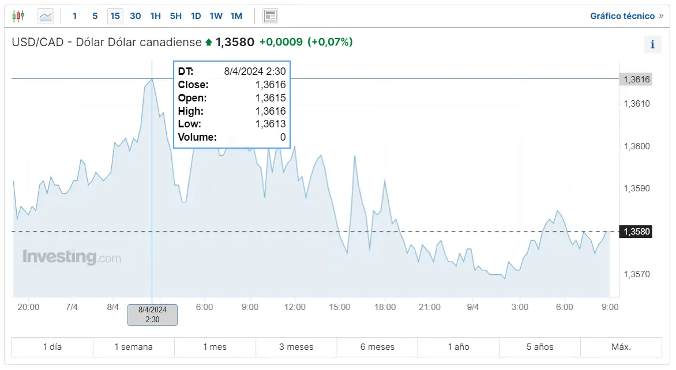
Task: Show the 1 día range
Action: [x=52, y=347]
